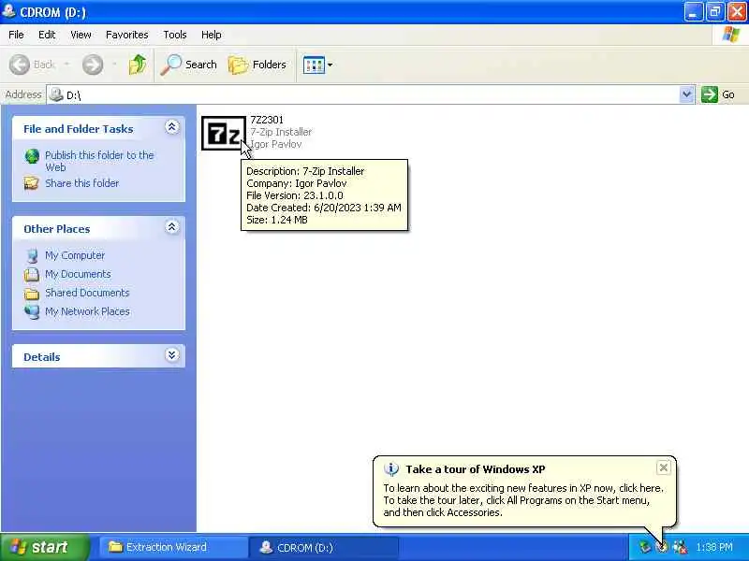
Task: Collapse the Other Places panel
Action: click(172, 227)
